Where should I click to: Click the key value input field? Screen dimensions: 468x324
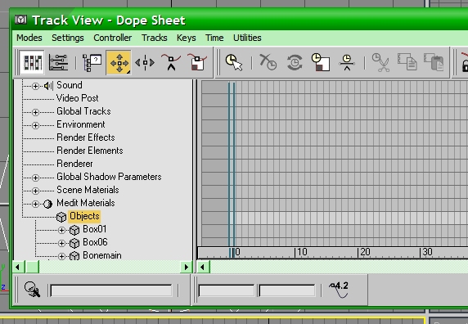click(287, 290)
